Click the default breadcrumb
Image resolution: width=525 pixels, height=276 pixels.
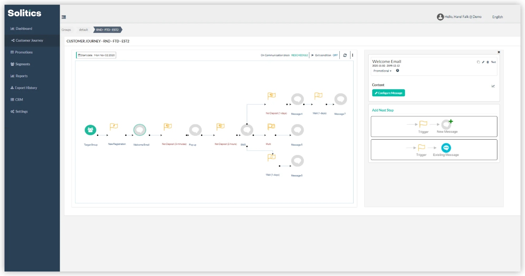pos(83,30)
